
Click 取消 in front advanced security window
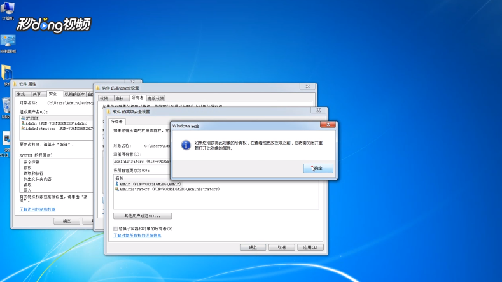(282, 248)
